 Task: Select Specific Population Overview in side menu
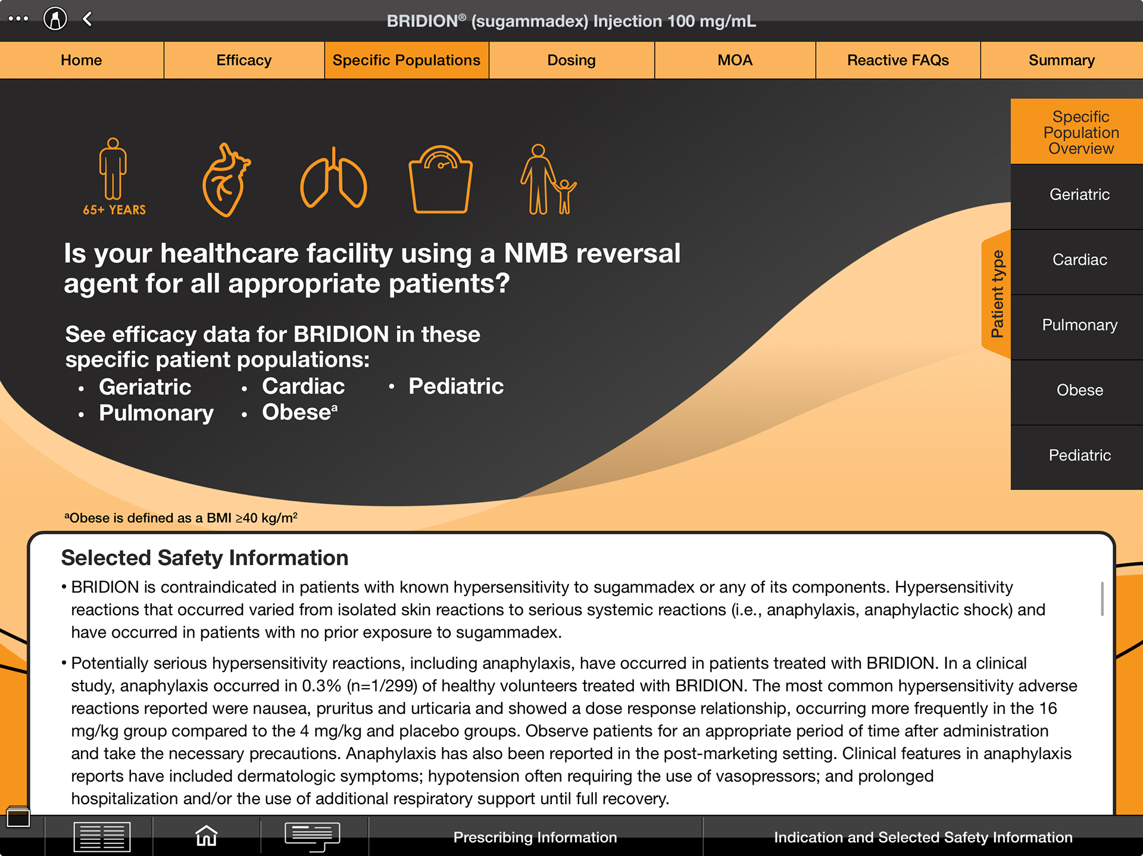pyautogui.click(x=1077, y=132)
